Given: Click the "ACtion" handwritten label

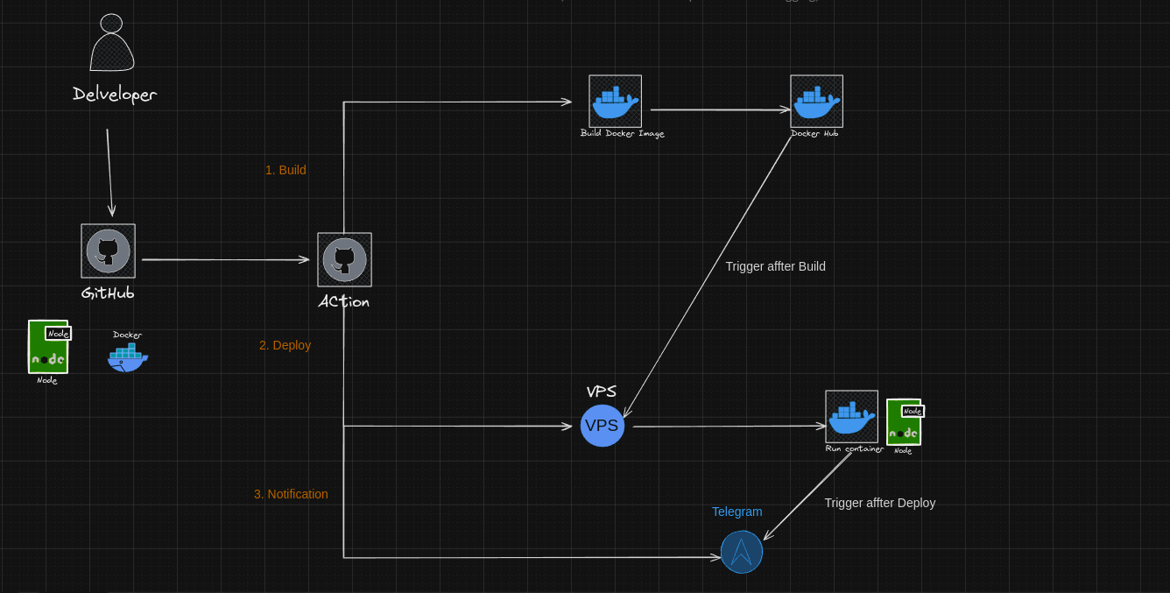Looking at the screenshot, I should [343, 301].
